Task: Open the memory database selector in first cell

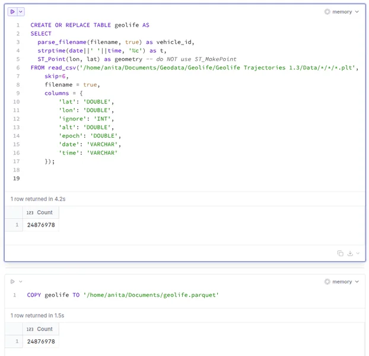Action: click(x=342, y=11)
